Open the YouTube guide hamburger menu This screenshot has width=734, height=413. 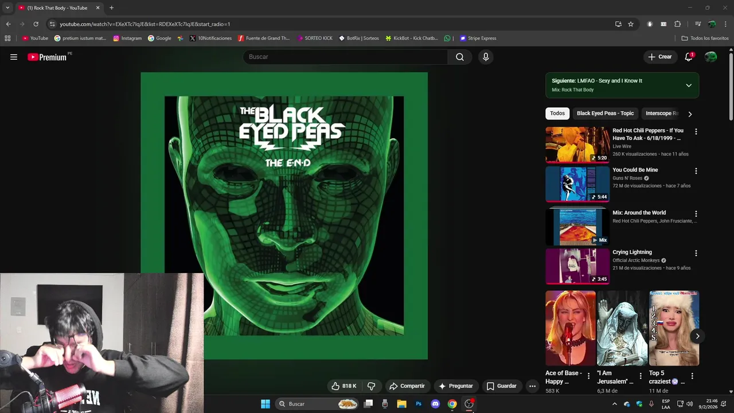pyautogui.click(x=14, y=57)
